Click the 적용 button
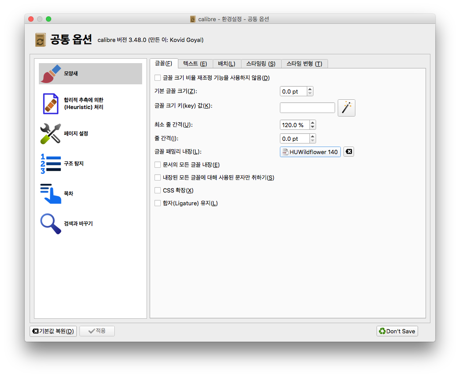460x377 pixels. point(97,331)
